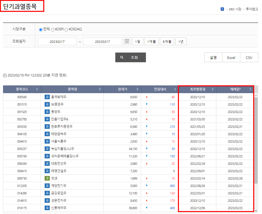Sort the 해제일 column
The width and height of the screenshot is (262, 214).
coord(250,89)
